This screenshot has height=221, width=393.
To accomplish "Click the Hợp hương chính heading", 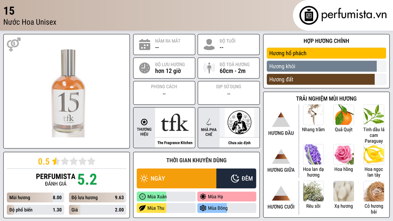I will click(326, 41).
